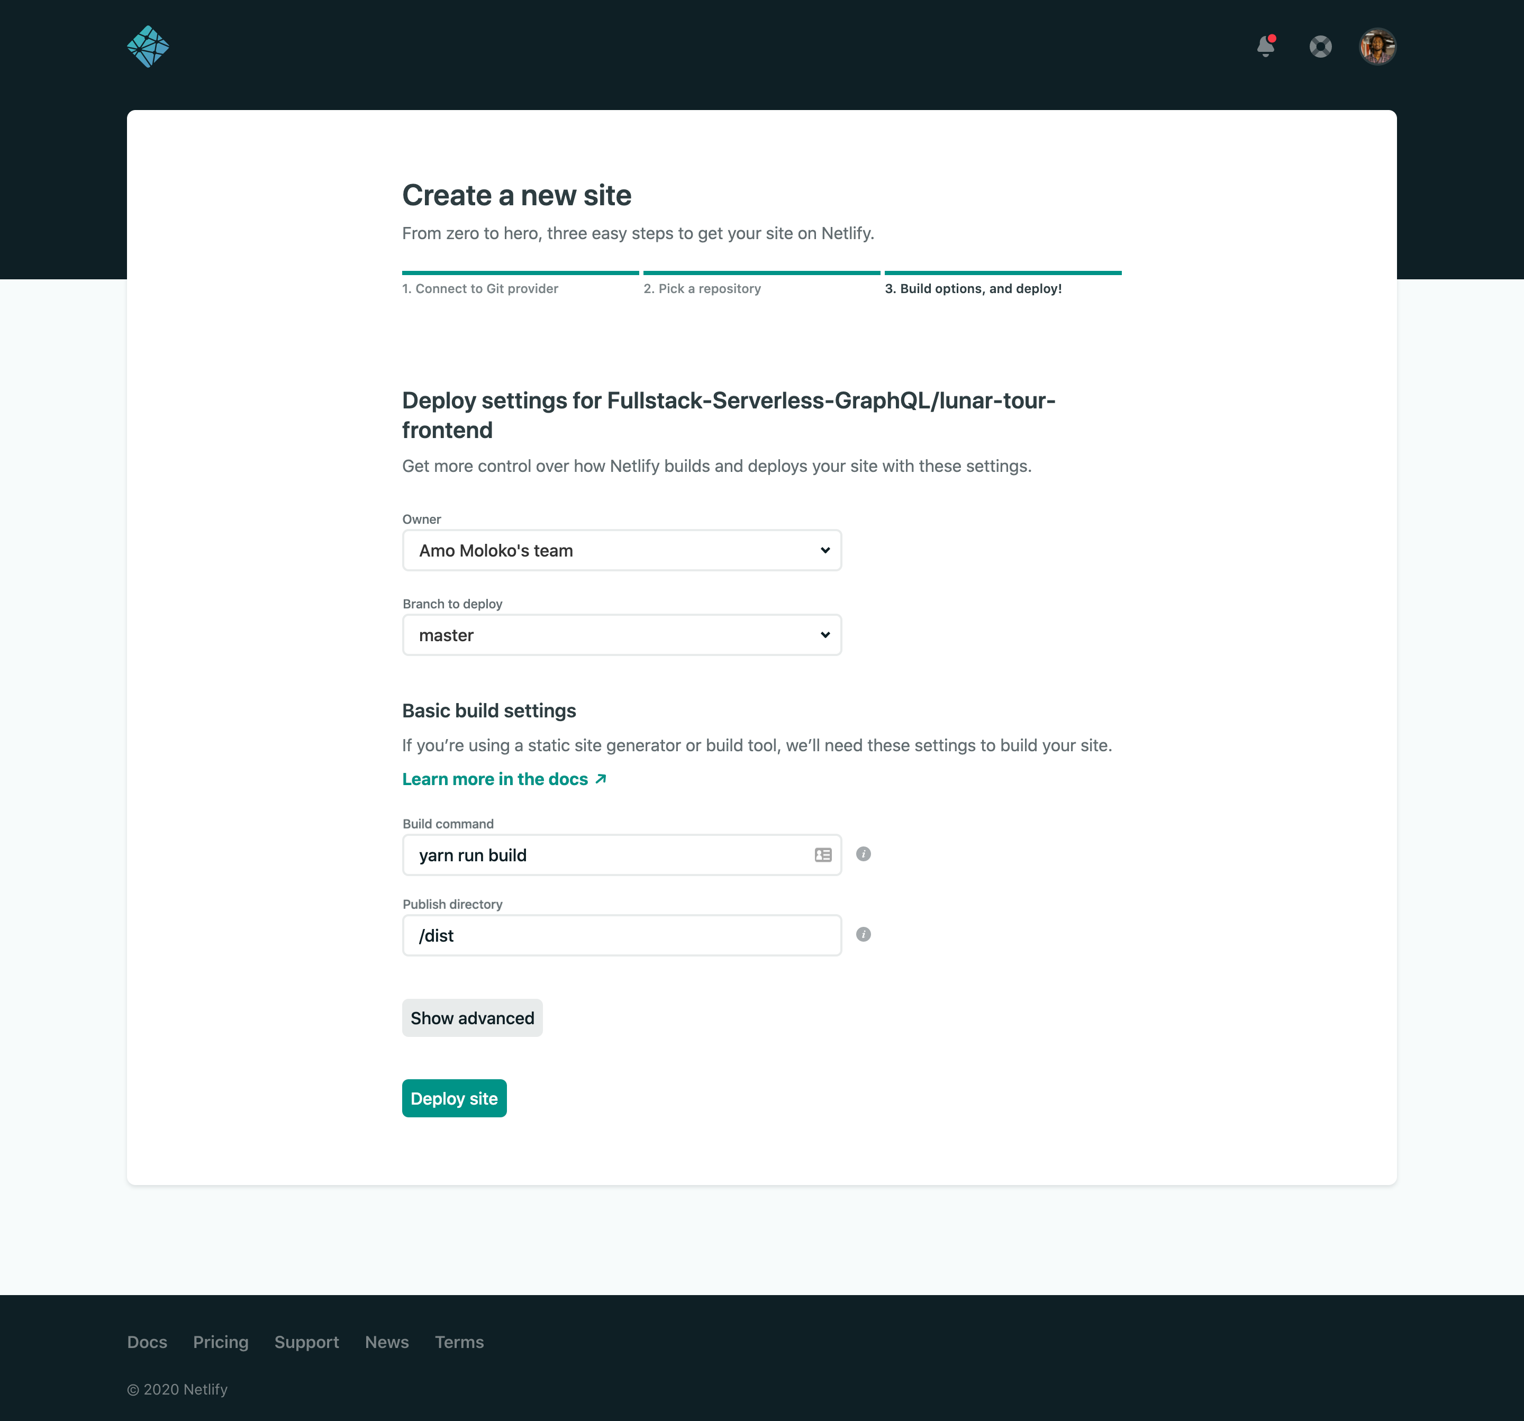Viewport: 1524px width, 1421px height.
Task: Open the user avatar menu
Action: (1377, 47)
